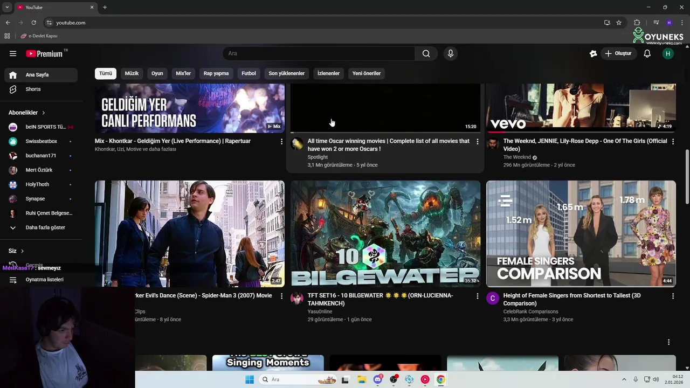
Task: Click the YouTube search input field
Action: click(x=319, y=53)
